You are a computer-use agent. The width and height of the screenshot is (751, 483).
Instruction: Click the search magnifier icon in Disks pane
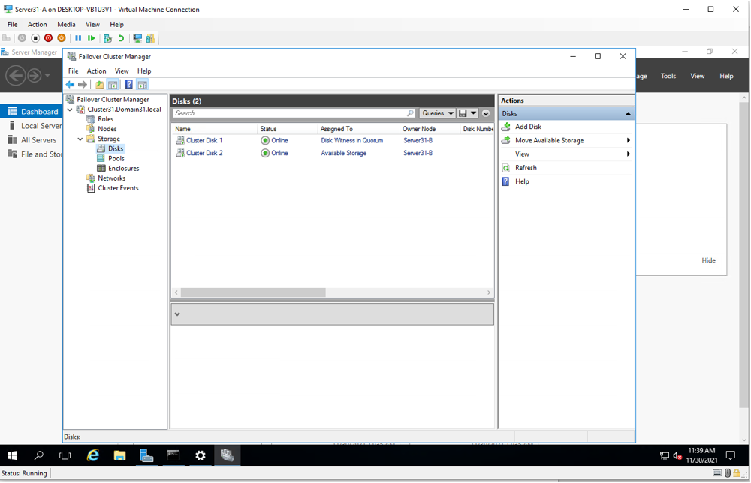pyautogui.click(x=410, y=113)
